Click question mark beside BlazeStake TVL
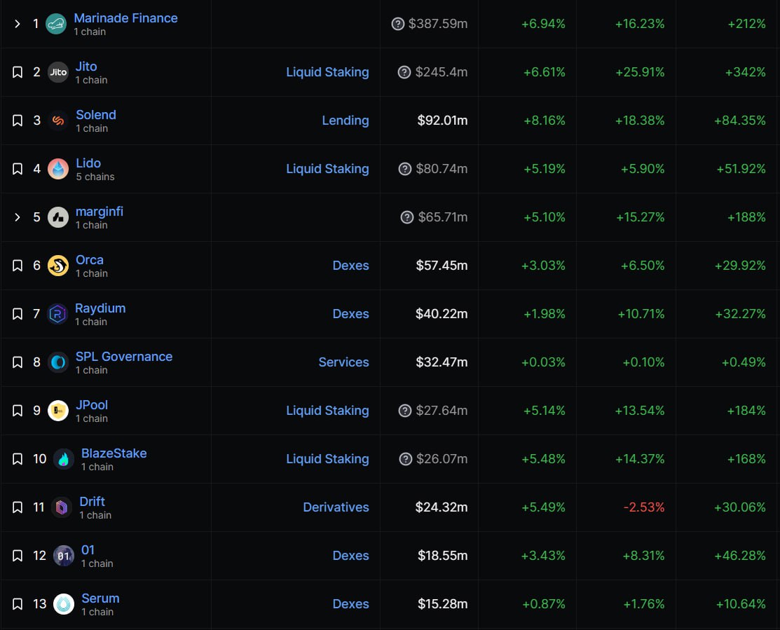 [406, 458]
